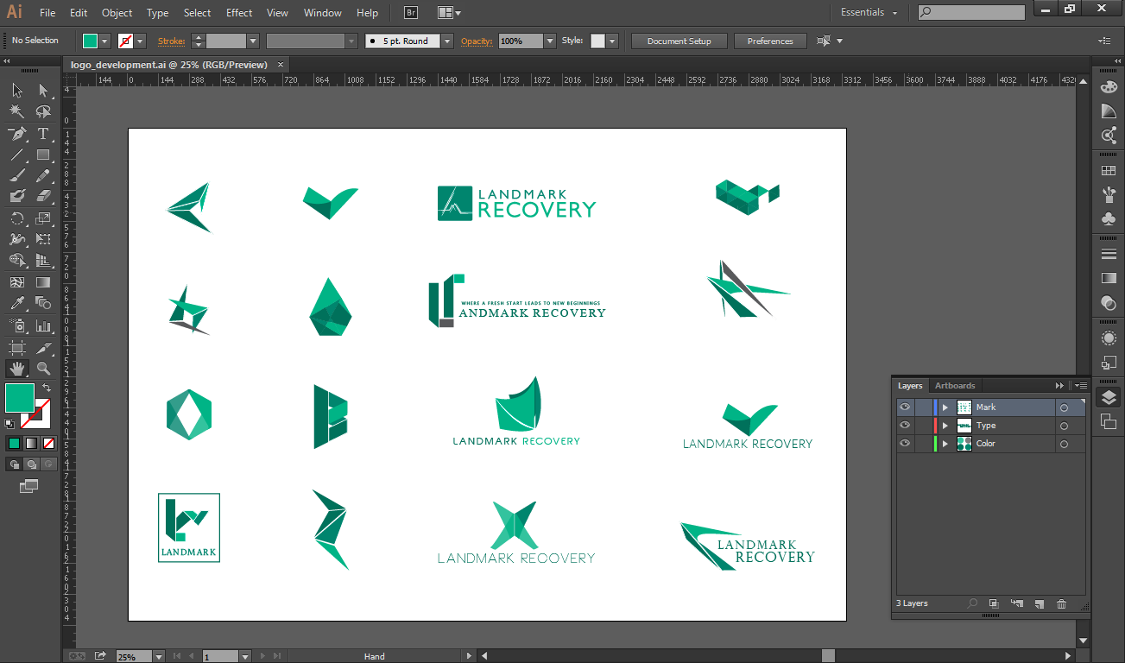This screenshot has height=663, width=1125.
Task: Select the Magic Wand tool
Action: [17, 111]
